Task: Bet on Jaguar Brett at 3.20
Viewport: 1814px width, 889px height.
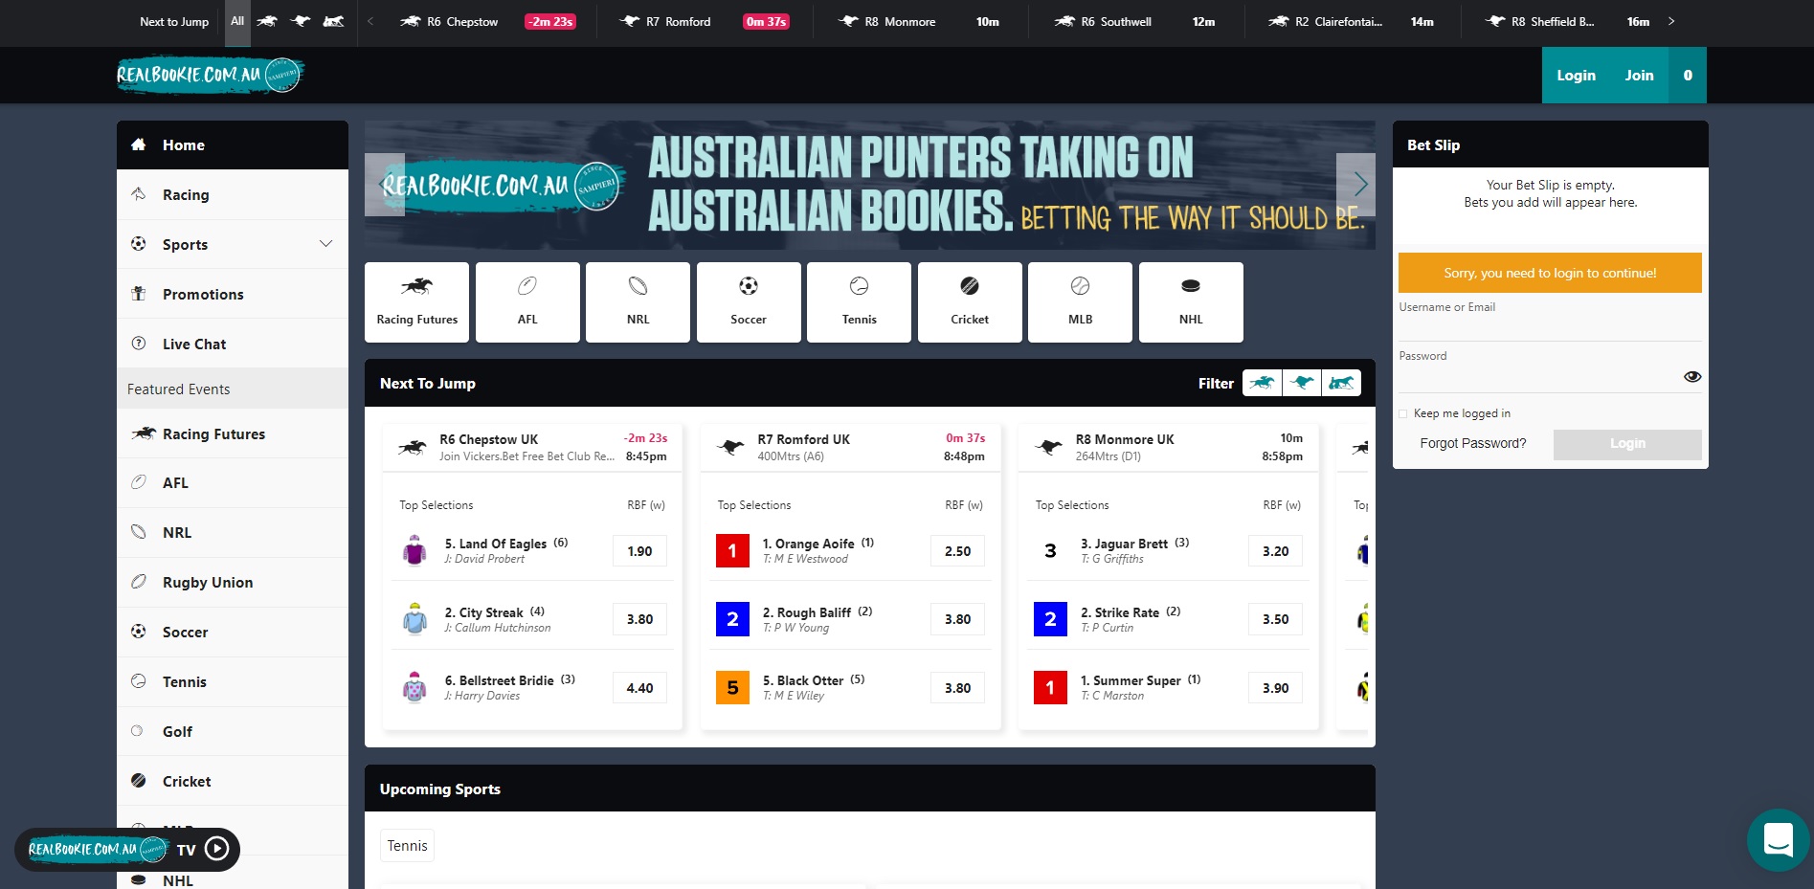Action: click(1275, 552)
